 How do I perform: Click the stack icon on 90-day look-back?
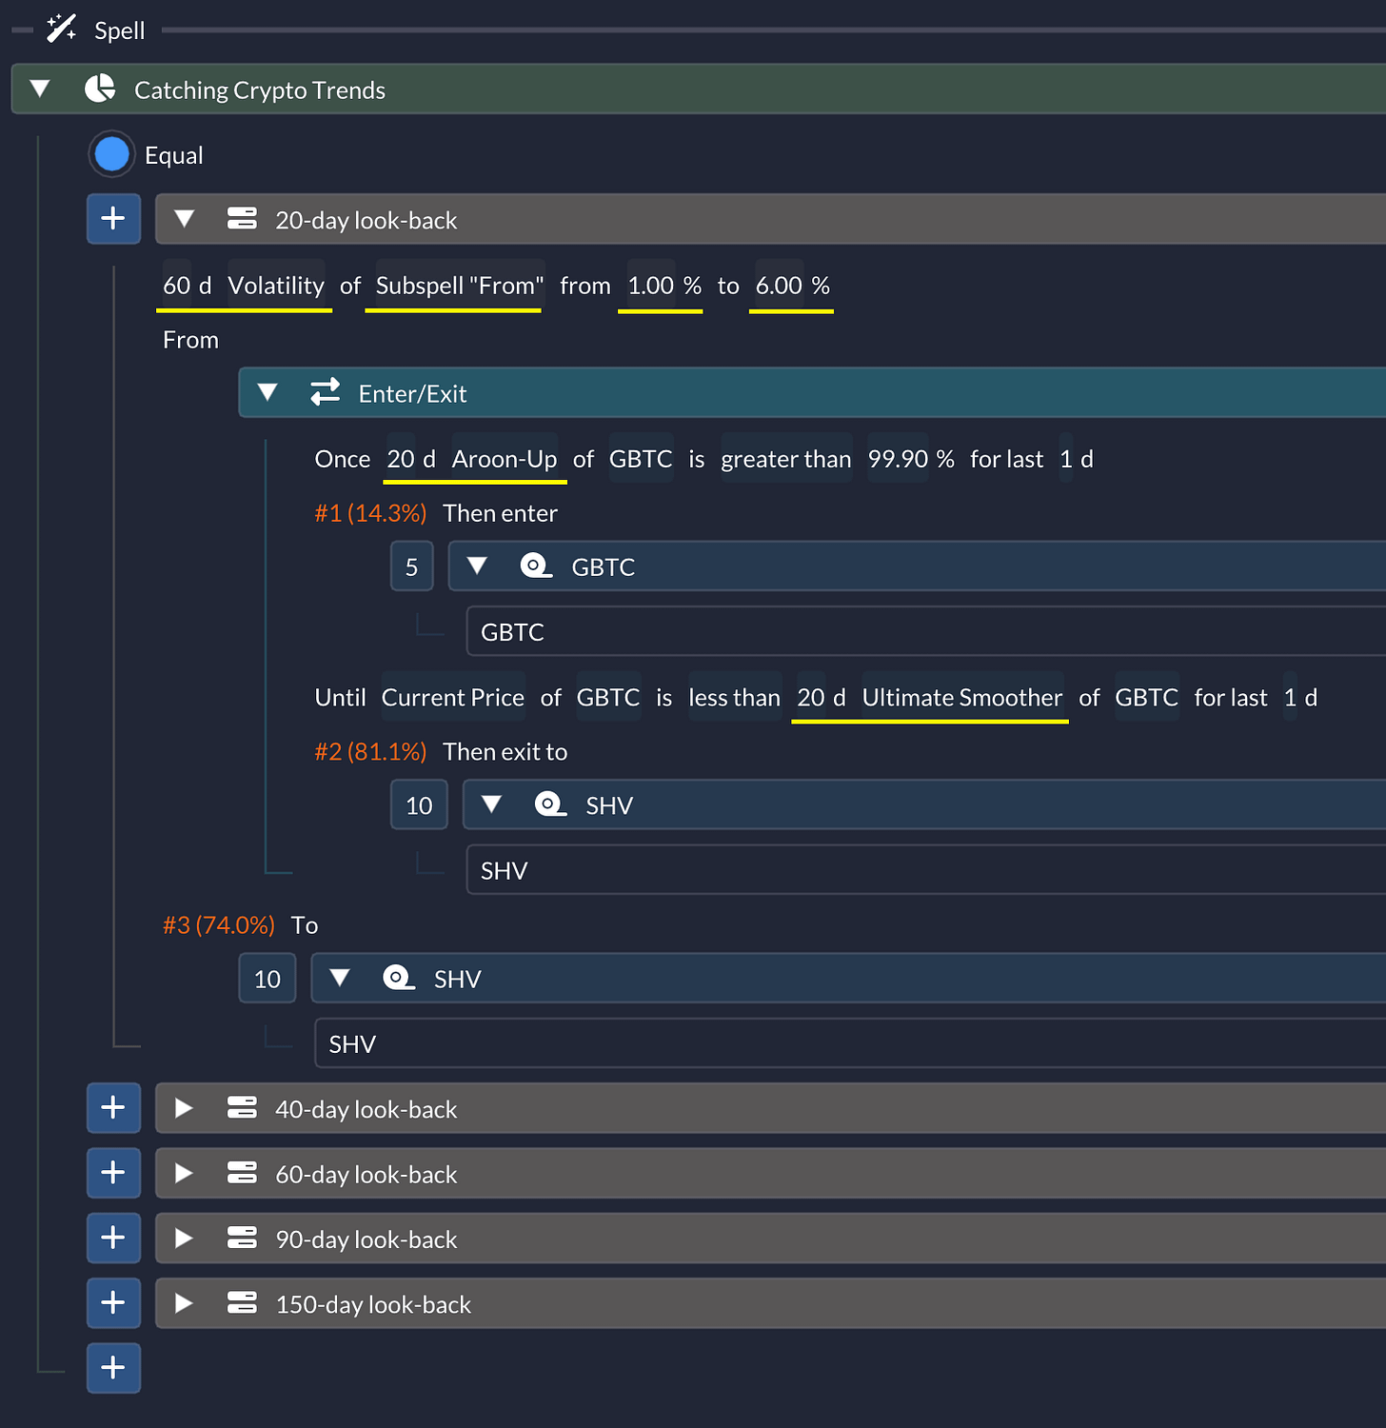(242, 1238)
